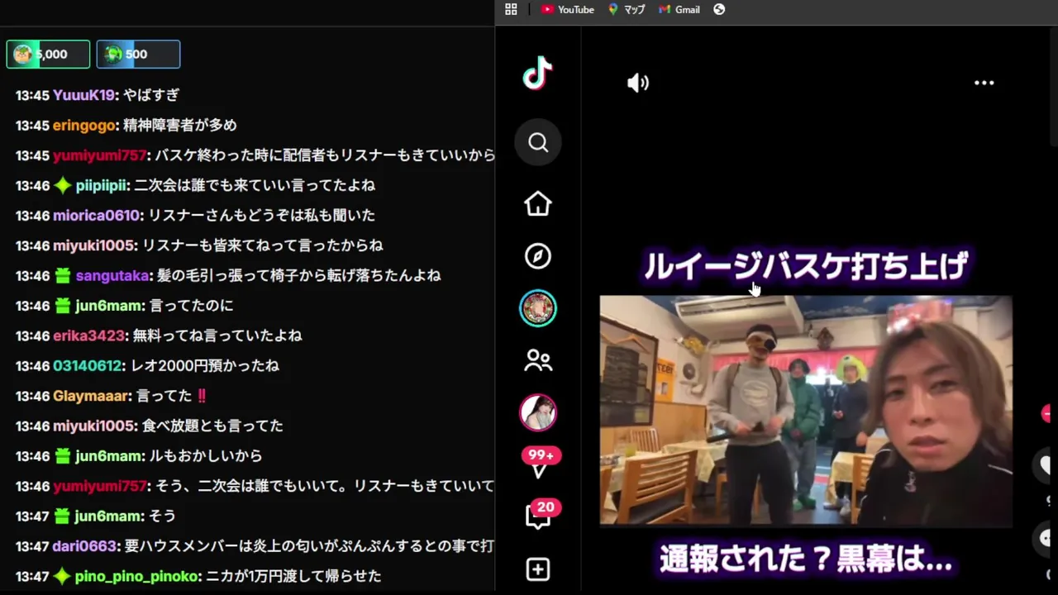This screenshot has height=595, width=1058.
Task: Open the Explore compass icon
Action: point(538,256)
